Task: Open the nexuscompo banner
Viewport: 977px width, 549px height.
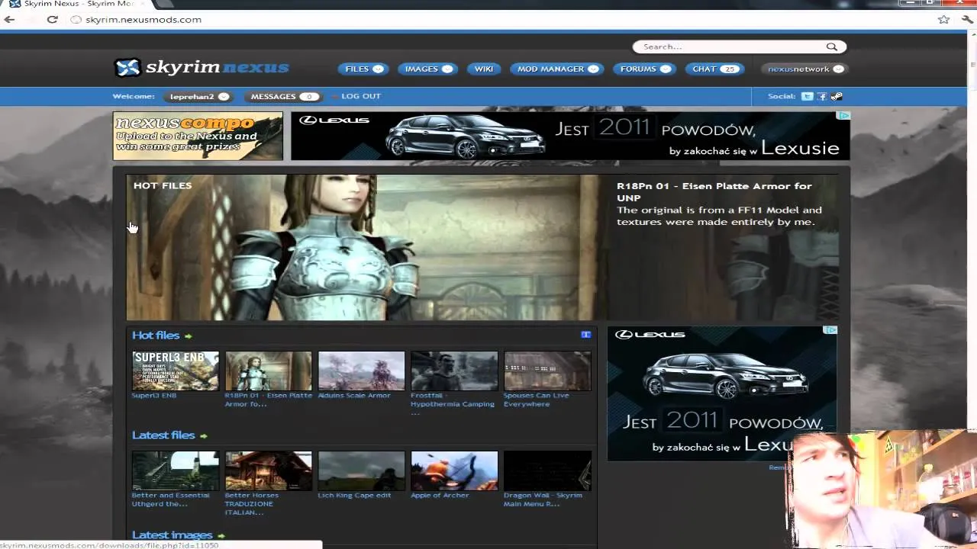Action: tap(198, 136)
